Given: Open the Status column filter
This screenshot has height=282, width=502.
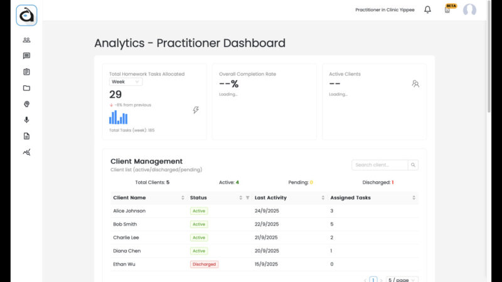Looking at the screenshot, I should (x=247, y=198).
